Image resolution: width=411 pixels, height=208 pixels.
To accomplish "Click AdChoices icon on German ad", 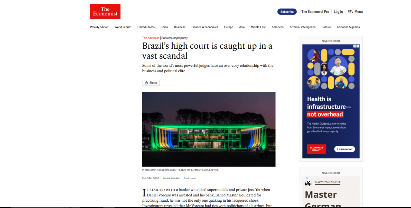I will (x=307, y=178).
